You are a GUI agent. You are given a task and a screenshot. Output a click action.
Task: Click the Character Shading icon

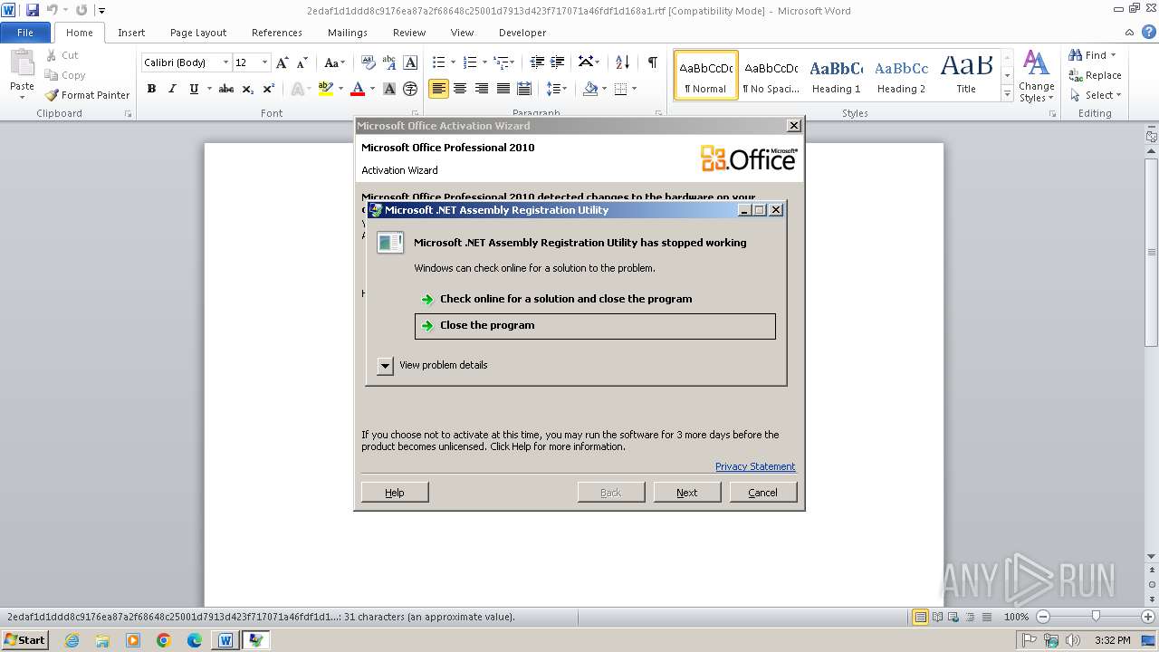click(389, 89)
